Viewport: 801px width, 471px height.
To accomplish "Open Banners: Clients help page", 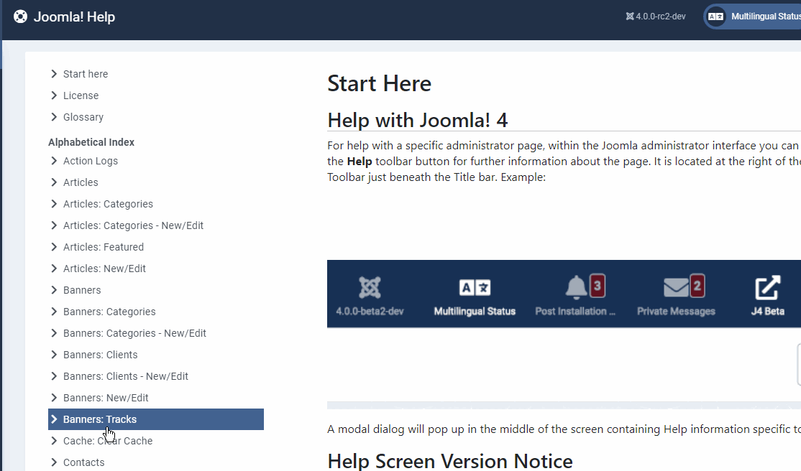I will tap(100, 355).
